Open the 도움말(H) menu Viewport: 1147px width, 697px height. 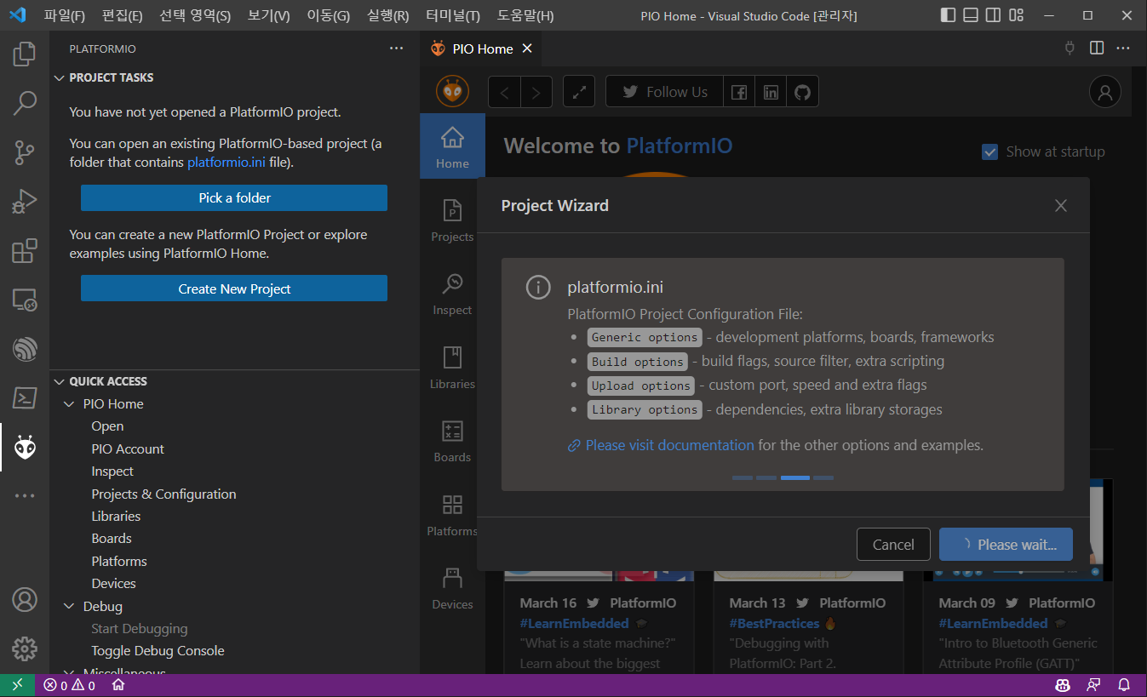click(x=525, y=15)
